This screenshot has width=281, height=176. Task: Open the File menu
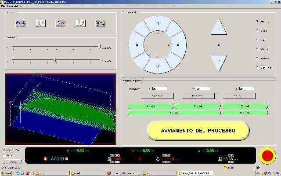[x=3, y=7]
